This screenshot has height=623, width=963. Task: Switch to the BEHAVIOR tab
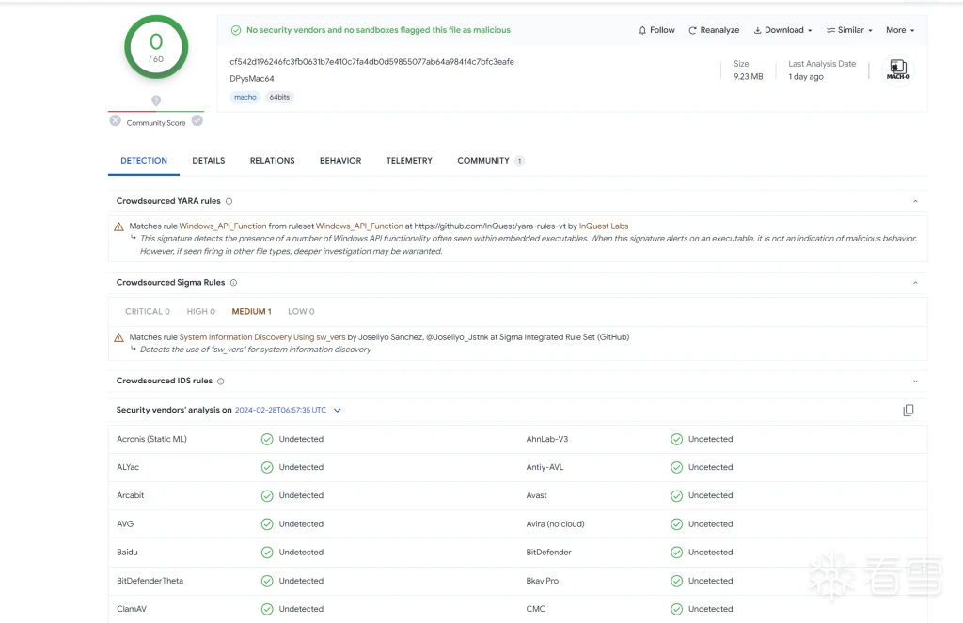pyautogui.click(x=340, y=161)
